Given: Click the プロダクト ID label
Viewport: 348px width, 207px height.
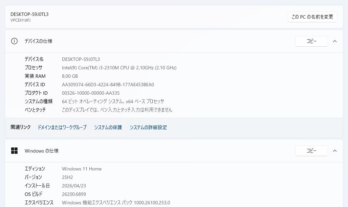Looking at the screenshot, I should [36, 93].
